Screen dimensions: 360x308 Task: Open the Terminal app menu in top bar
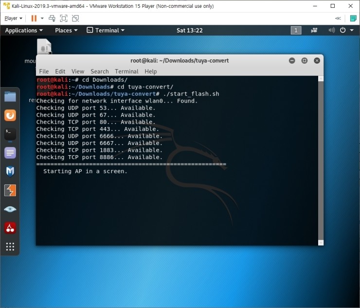pos(106,30)
